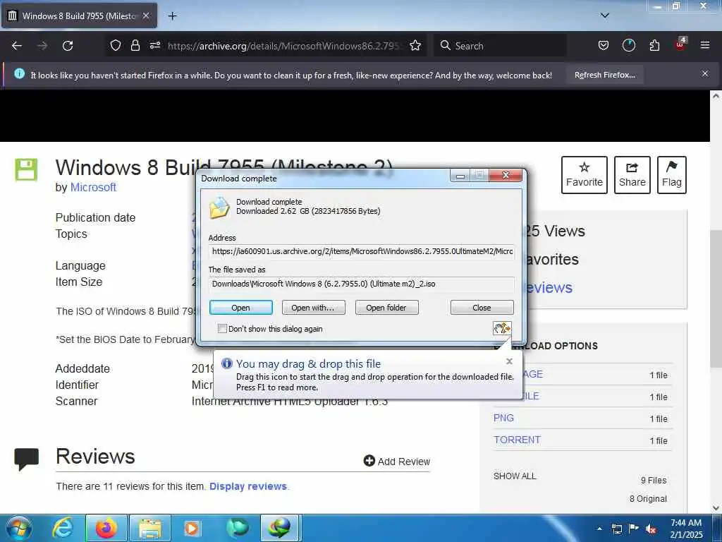This screenshot has height=542, width=722.
Task: Flag this archive item
Action: 671,175
